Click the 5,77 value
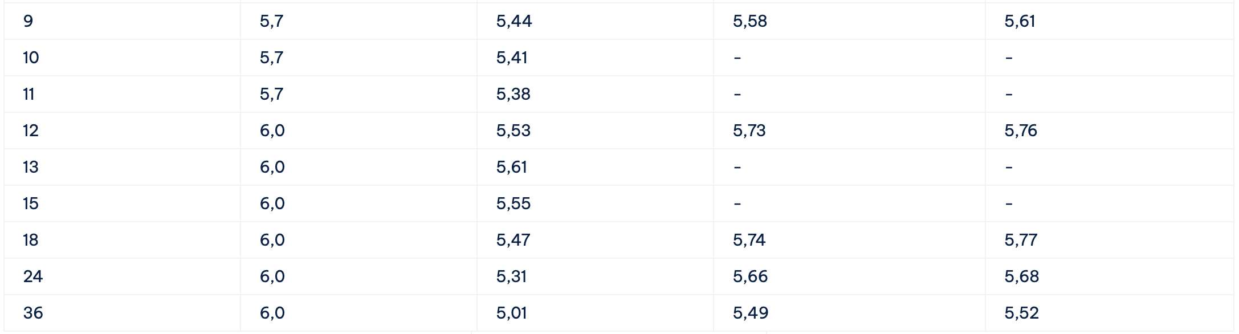The height and width of the screenshot is (334, 1239). click(x=1021, y=240)
